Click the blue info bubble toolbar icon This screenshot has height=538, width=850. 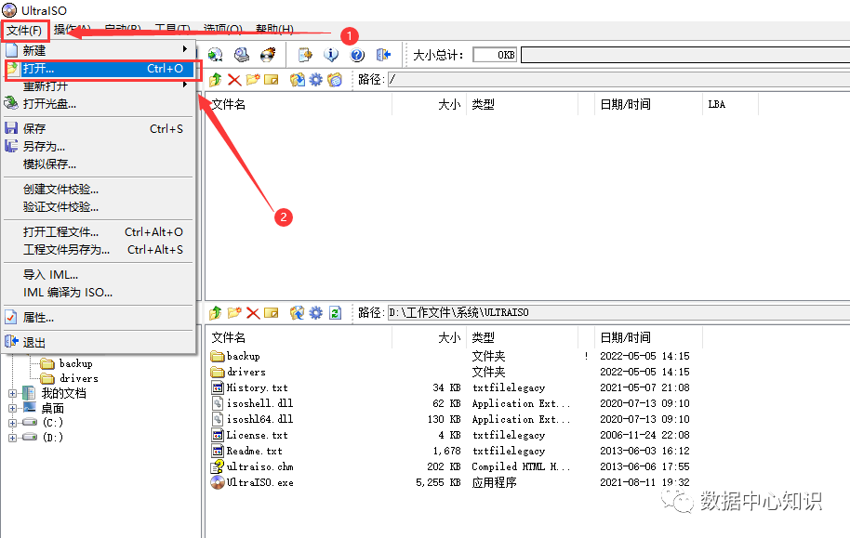(x=331, y=55)
